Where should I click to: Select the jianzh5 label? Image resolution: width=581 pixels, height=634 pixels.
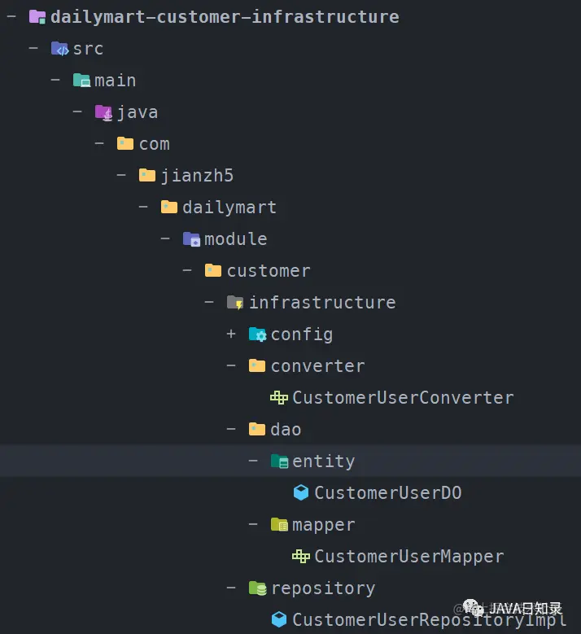pos(197,176)
